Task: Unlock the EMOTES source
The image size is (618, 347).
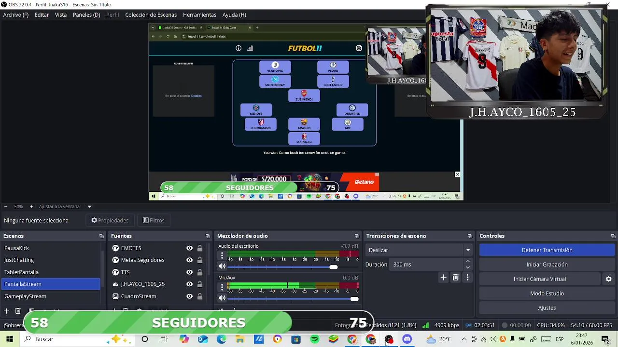Action: pyautogui.click(x=200, y=248)
